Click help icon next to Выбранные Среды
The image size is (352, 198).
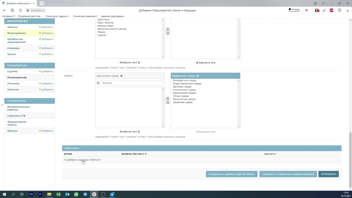click(198, 76)
